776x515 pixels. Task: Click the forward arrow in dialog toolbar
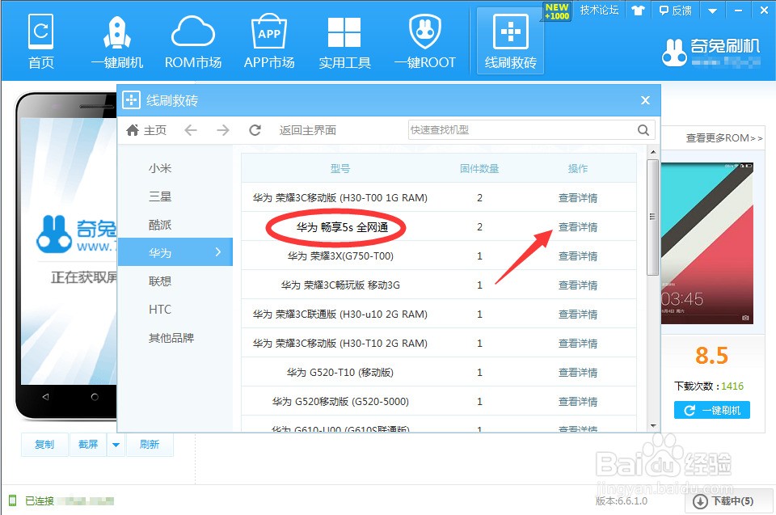click(223, 130)
